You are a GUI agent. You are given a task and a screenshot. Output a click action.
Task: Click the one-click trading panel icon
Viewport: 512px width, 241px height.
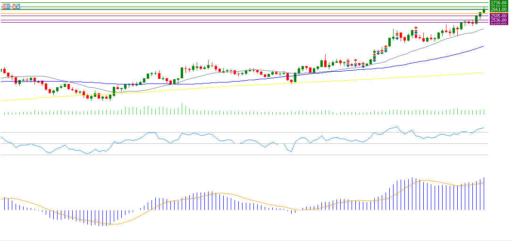pos(17,6)
